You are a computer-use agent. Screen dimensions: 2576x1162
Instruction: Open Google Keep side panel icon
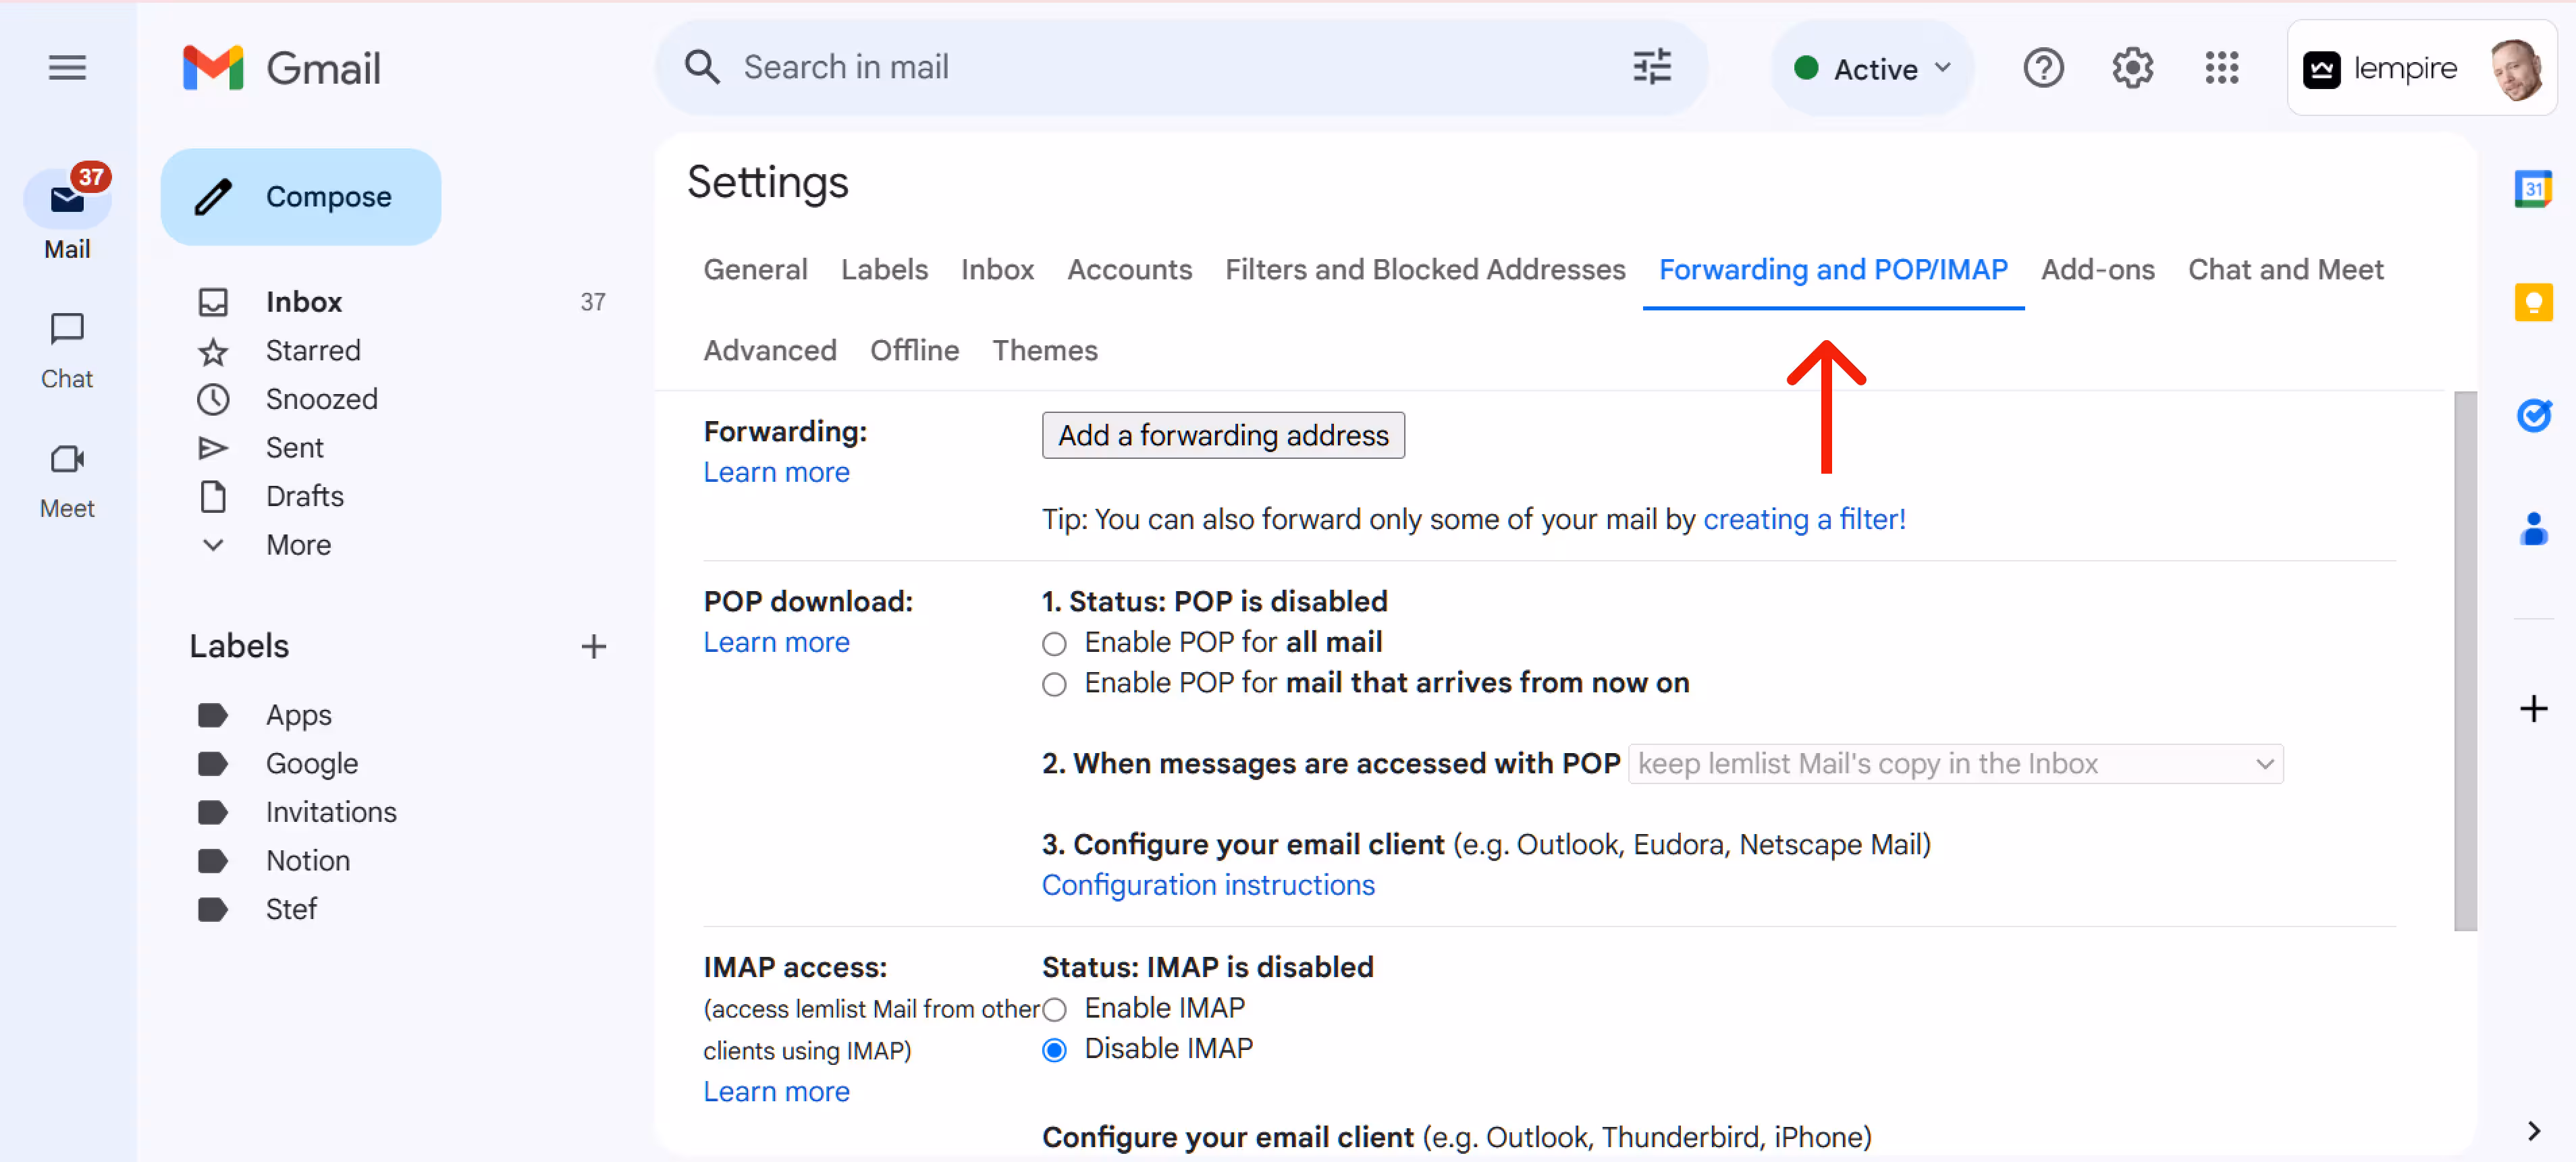(x=2533, y=302)
